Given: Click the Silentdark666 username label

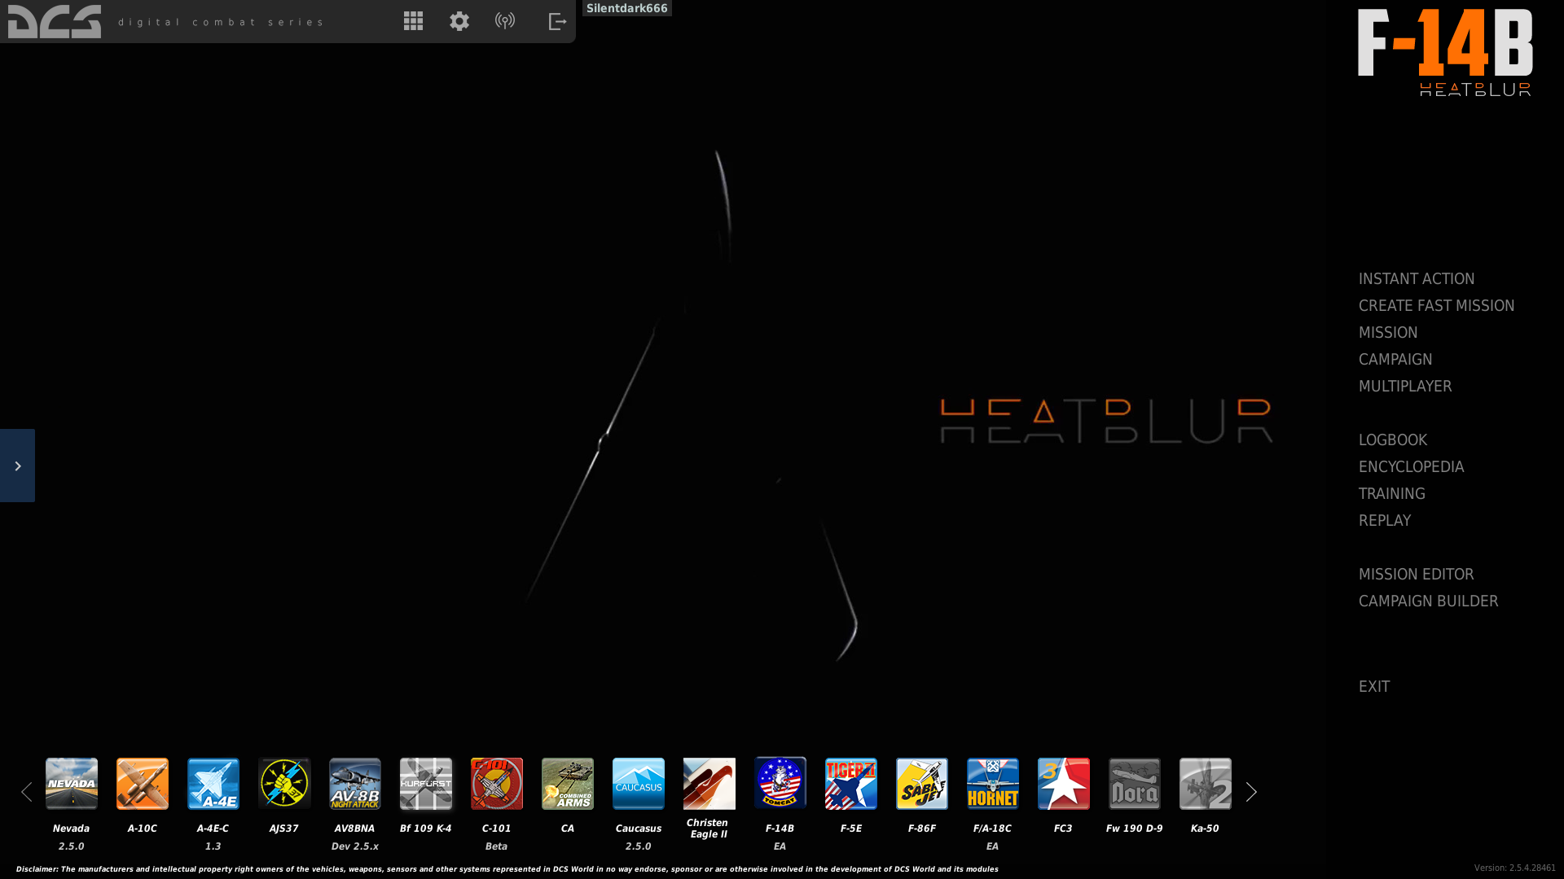Looking at the screenshot, I should 626,8.
